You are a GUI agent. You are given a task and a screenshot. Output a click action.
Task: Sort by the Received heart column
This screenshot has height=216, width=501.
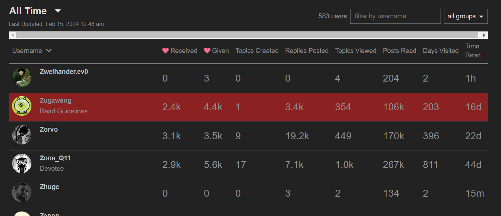pyautogui.click(x=180, y=51)
